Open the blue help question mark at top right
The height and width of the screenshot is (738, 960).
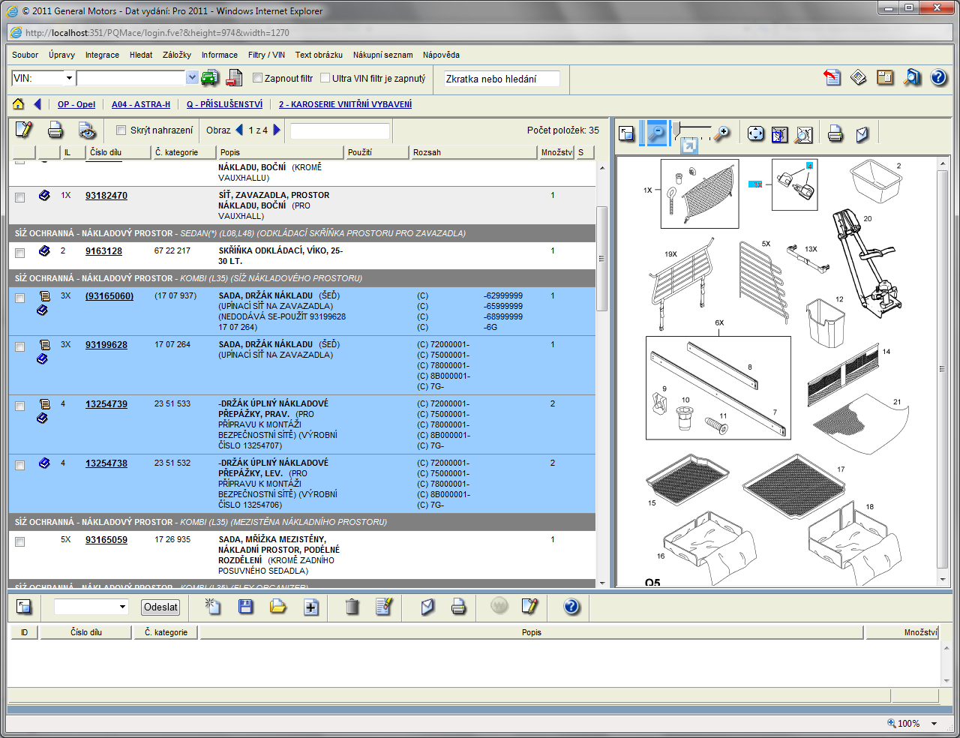pos(938,77)
